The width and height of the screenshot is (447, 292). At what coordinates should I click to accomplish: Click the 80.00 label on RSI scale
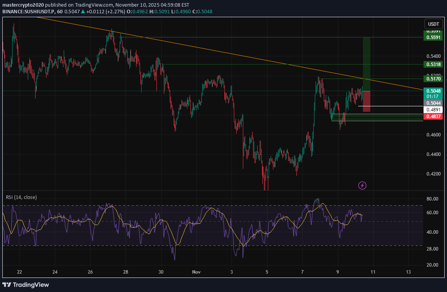pyautogui.click(x=431, y=199)
